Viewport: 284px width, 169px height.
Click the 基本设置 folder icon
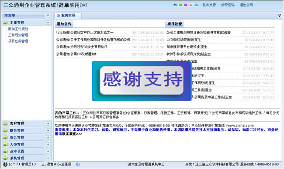[x=6, y=151]
